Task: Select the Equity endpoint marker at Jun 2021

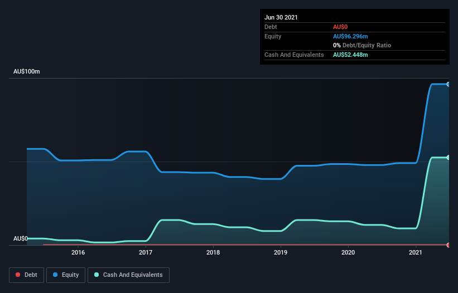Action: (x=448, y=84)
